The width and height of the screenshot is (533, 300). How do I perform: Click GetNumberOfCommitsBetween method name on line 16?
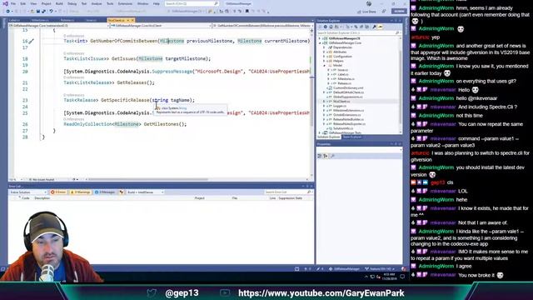click(x=123, y=41)
